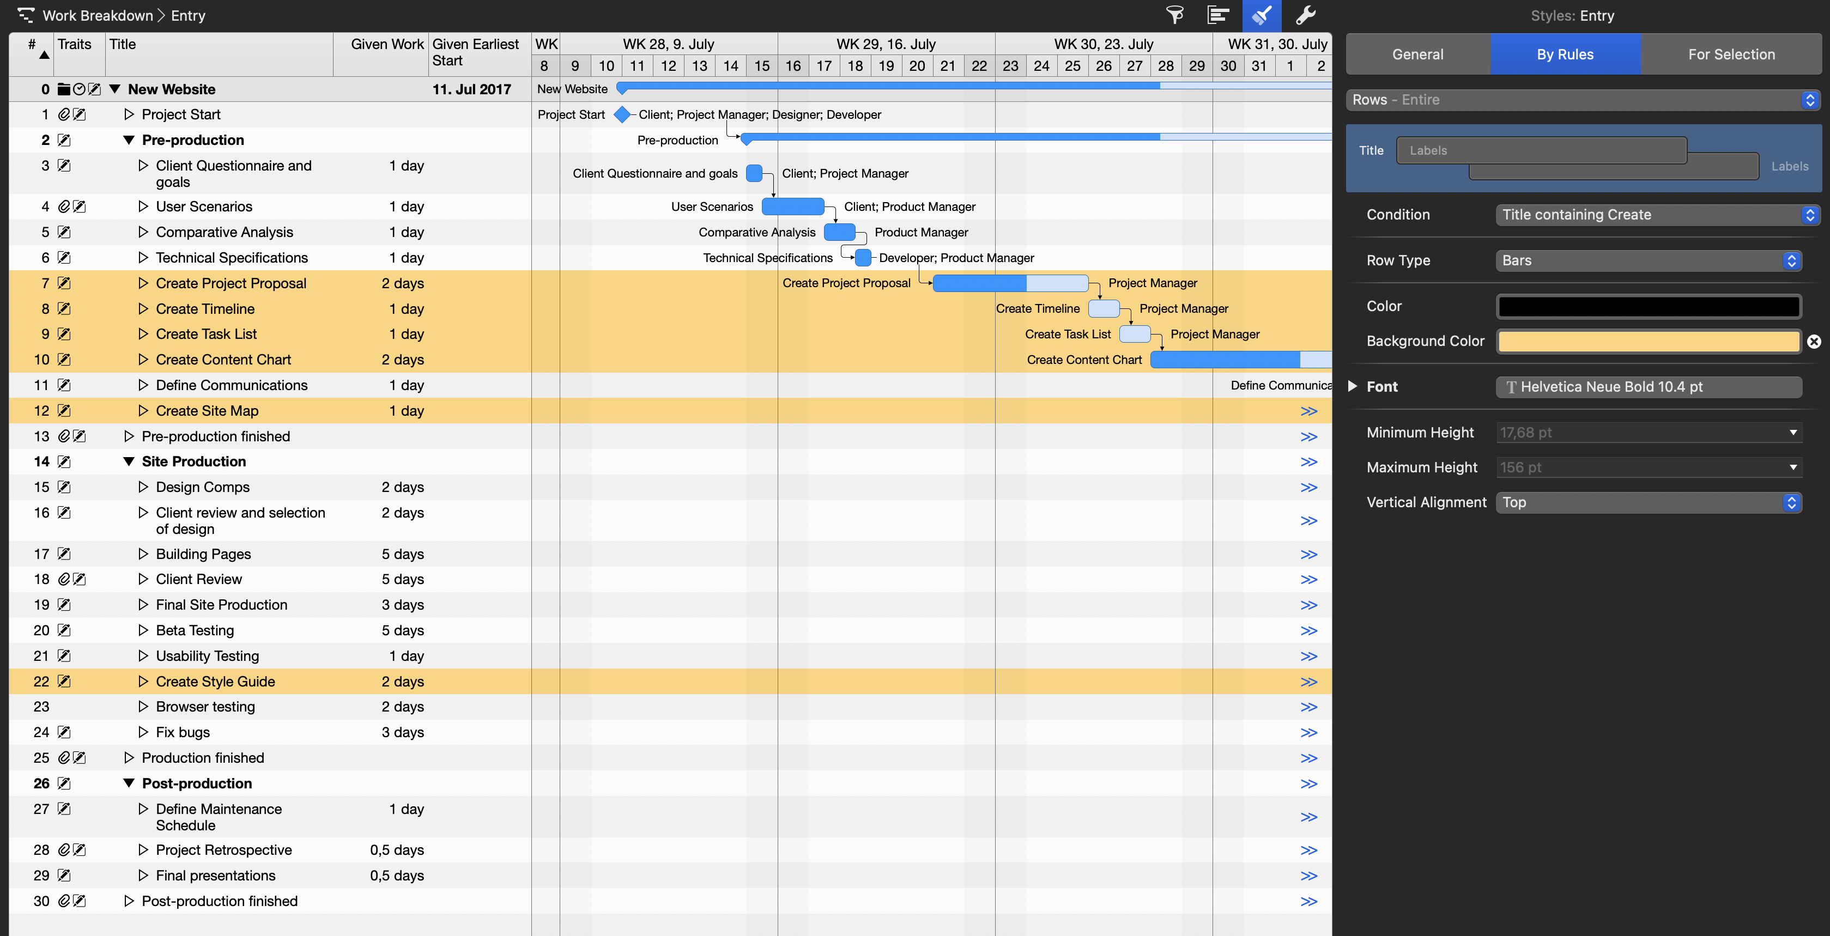Expand the Define Communications task
This screenshot has height=936, width=1830.
pos(143,385)
